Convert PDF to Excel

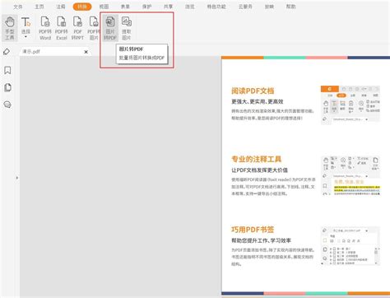pyautogui.click(x=62, y=28)
